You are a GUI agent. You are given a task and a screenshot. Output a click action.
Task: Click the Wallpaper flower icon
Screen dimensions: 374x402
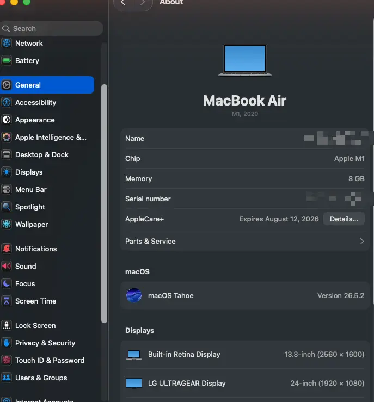[x=7, y=224]
